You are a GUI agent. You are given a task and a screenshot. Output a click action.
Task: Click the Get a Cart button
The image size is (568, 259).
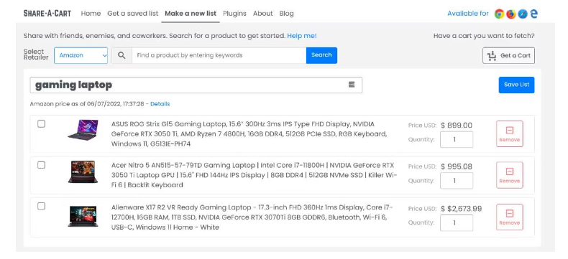click(508, 55)
